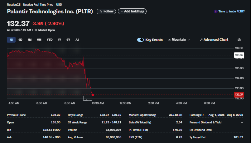
Task: Select the 1D time range tab
Action: pyautogui.click(x=11, y=40)
